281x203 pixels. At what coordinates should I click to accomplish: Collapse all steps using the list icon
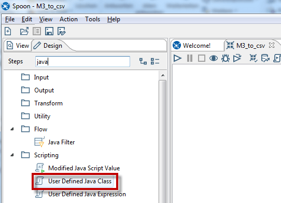pos(155,61)
